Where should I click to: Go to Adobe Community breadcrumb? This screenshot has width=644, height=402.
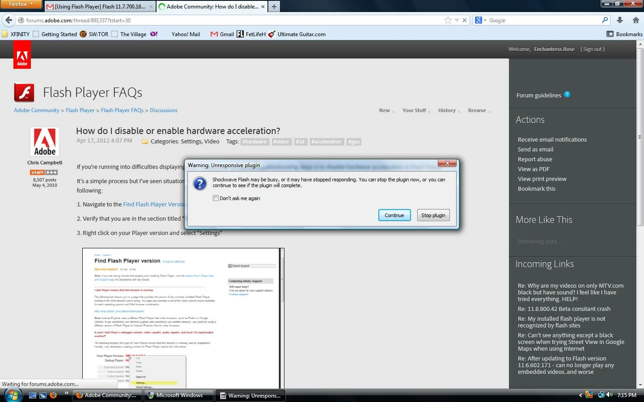(37, 110)
